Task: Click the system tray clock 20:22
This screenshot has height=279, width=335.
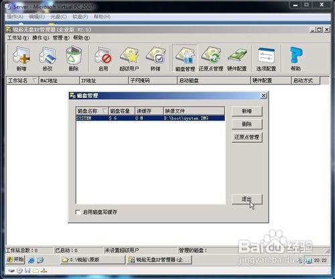Action: click(320, 260)
